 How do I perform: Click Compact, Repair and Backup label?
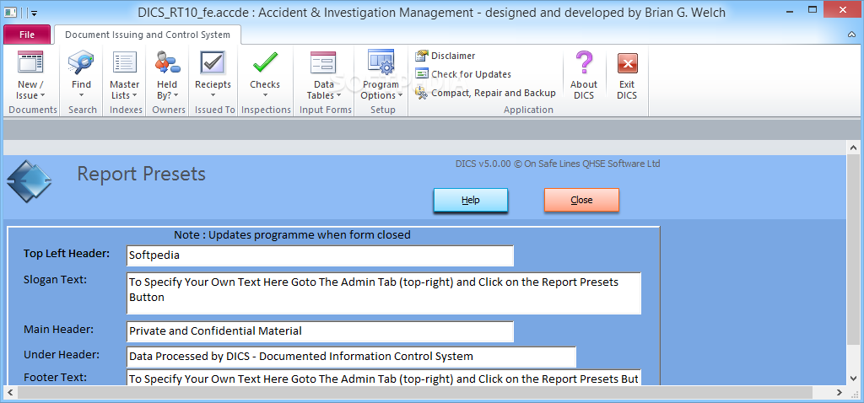point(493,93)
